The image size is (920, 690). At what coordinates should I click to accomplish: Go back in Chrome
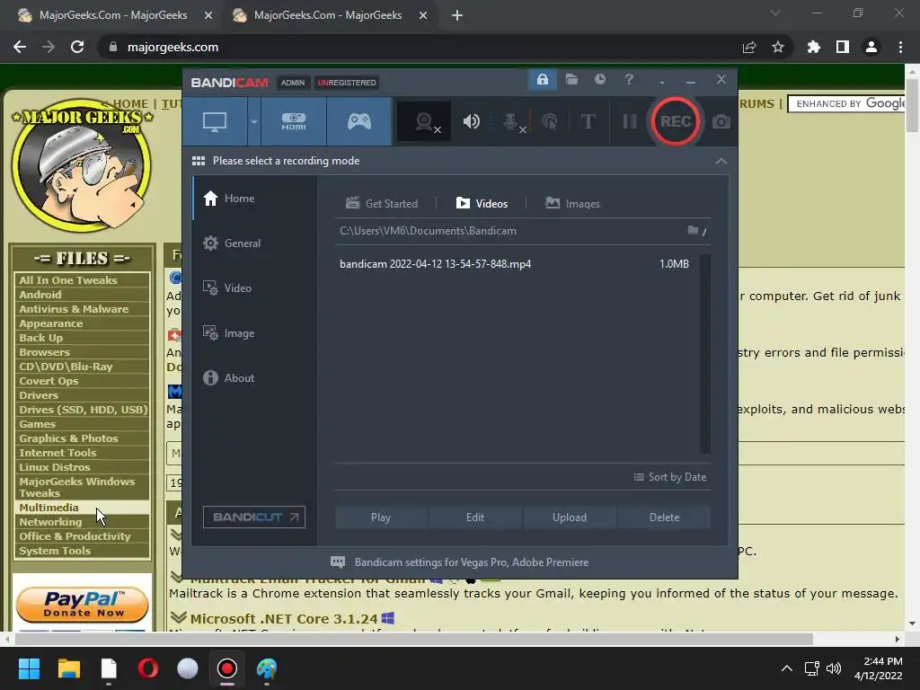click(x=20, y=47)
